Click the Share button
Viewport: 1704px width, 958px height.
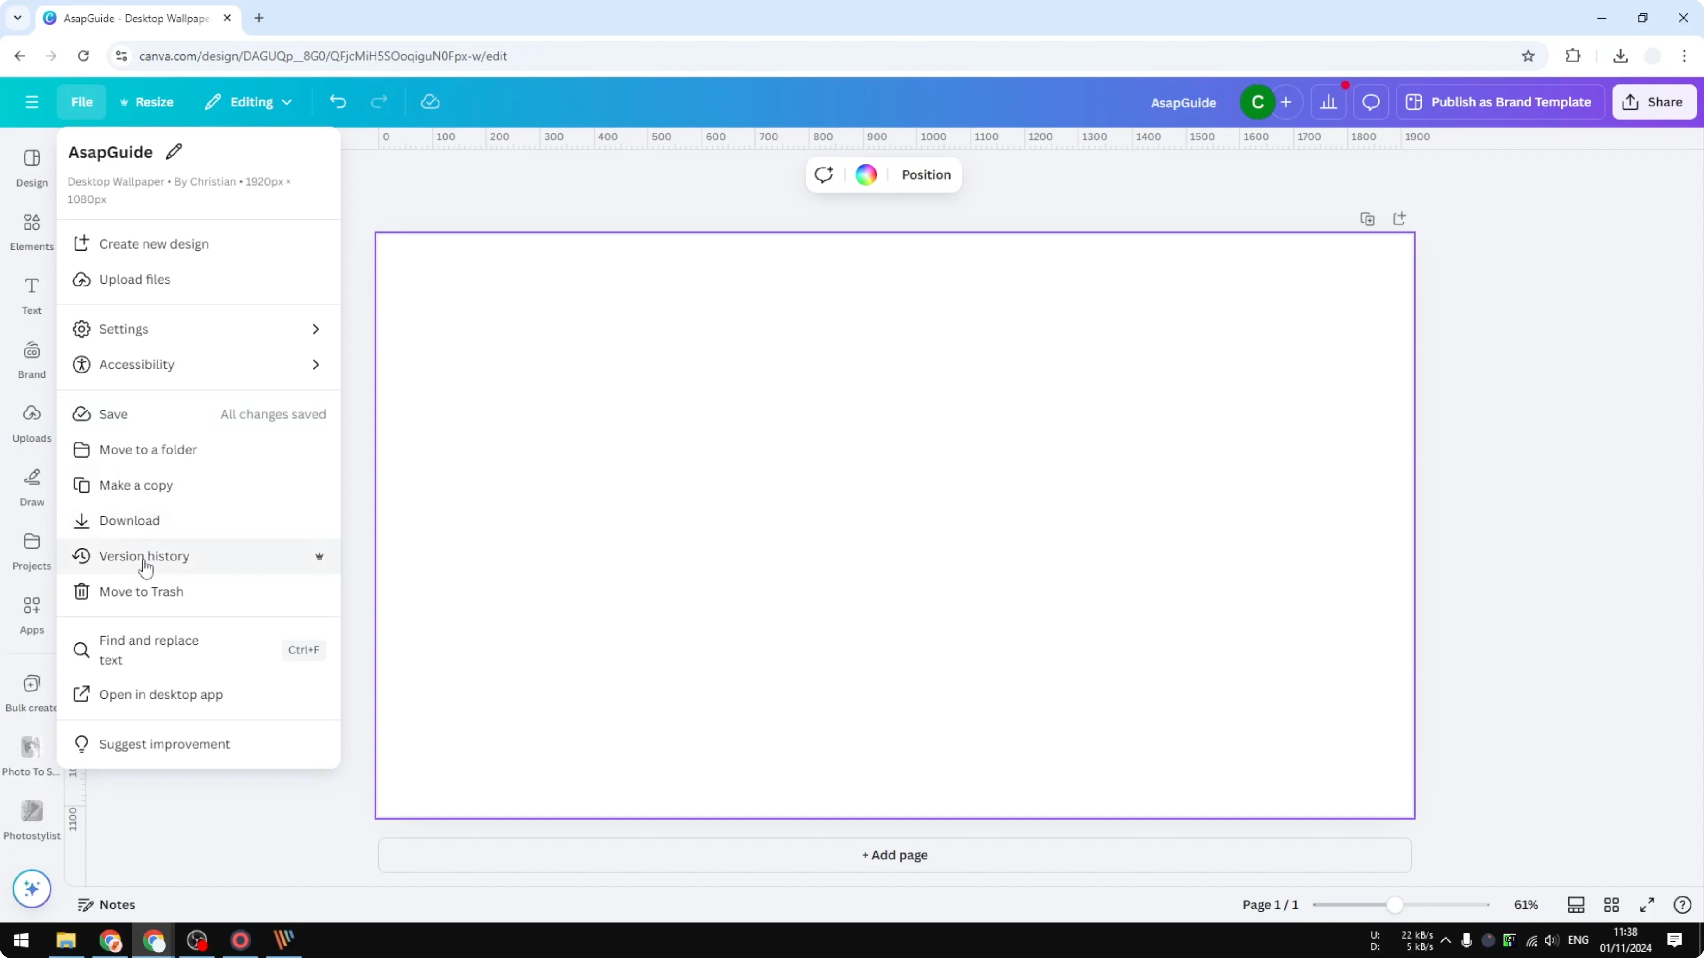[1654, 101]
